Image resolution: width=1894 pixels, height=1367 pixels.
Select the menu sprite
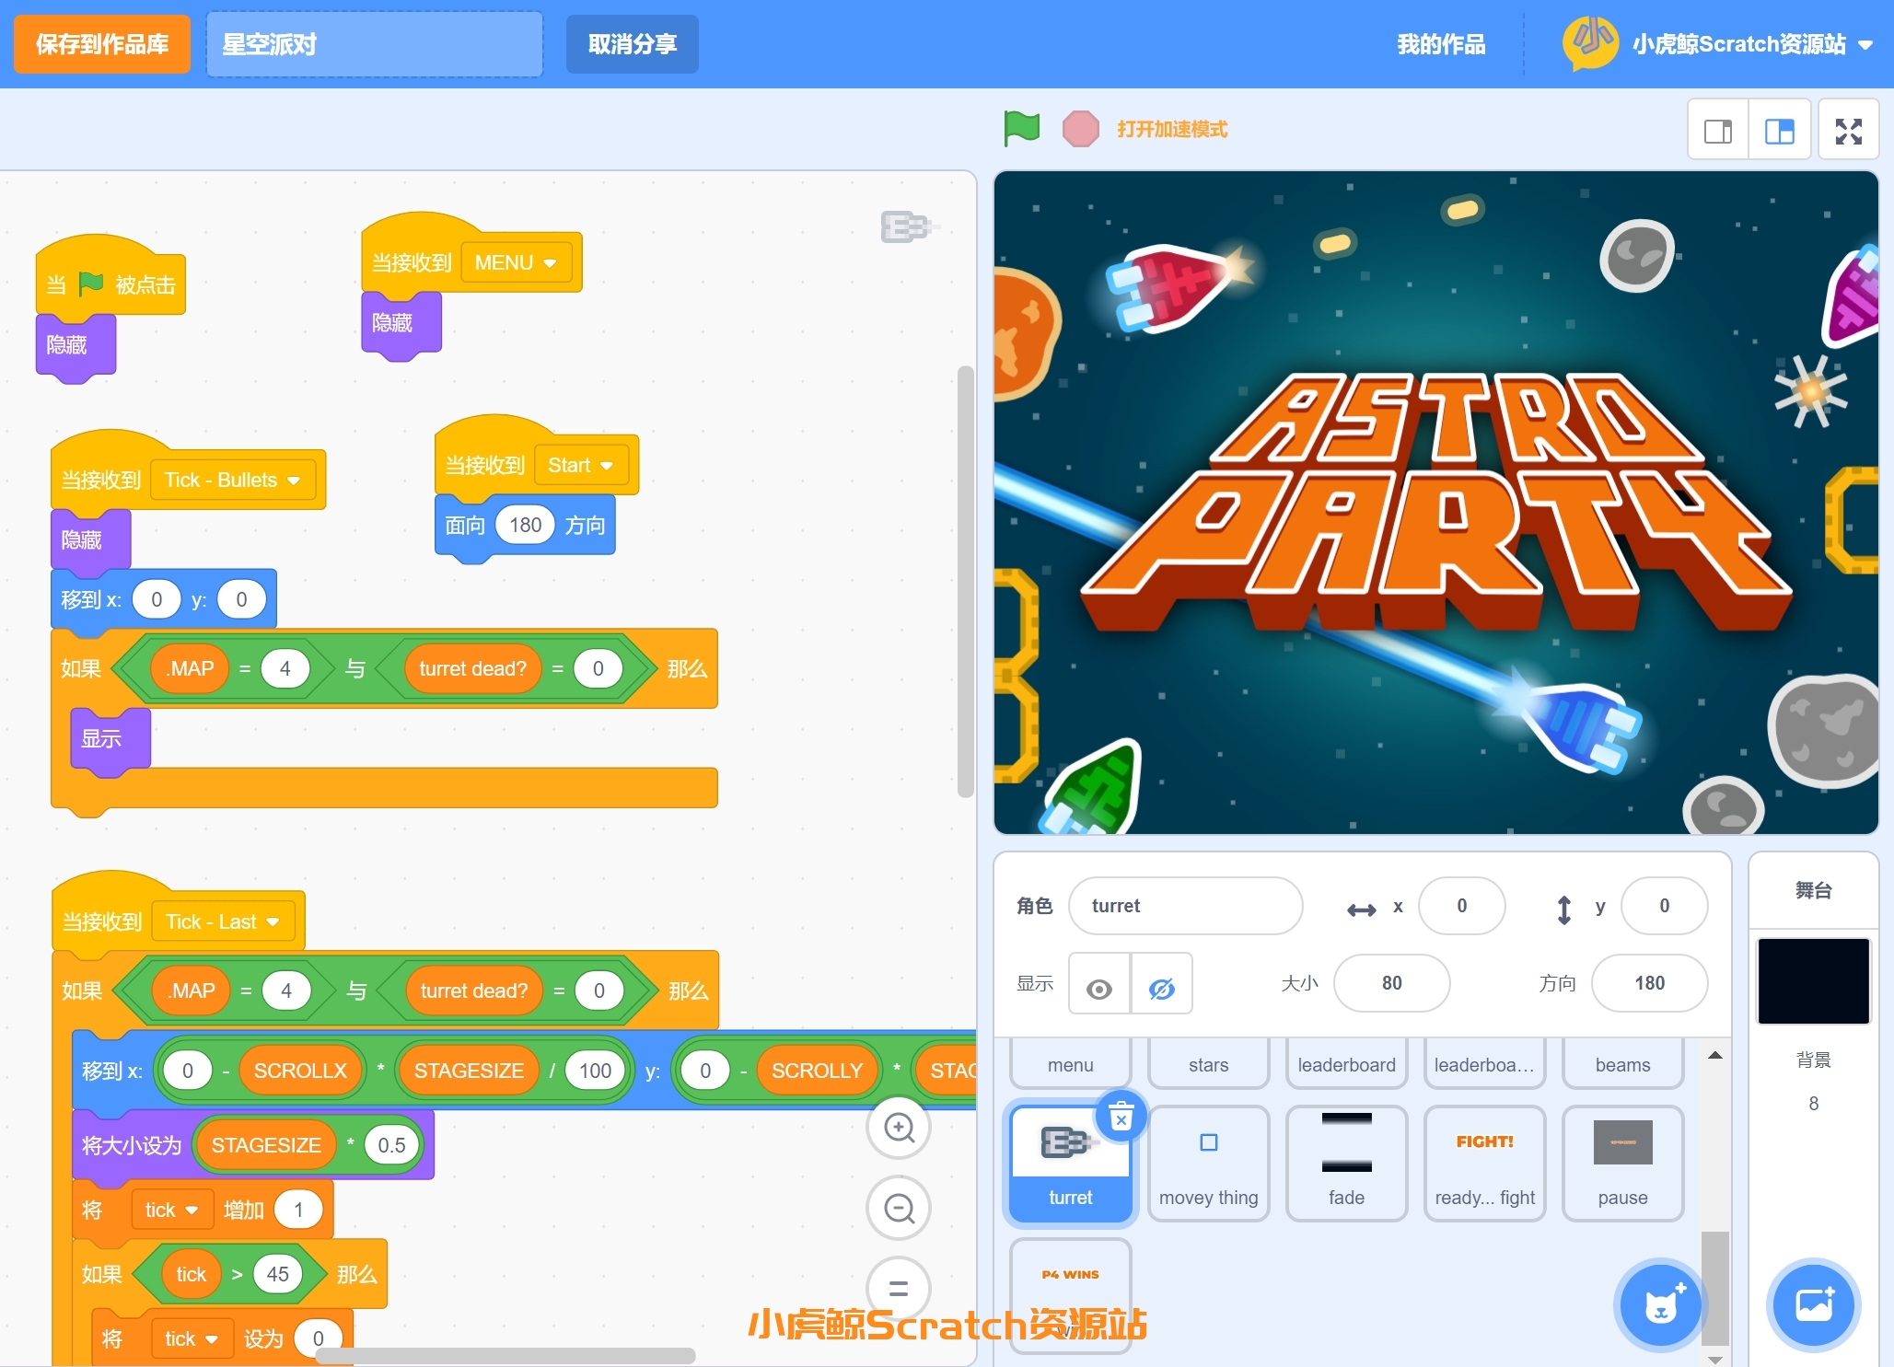[x=1070, y=1063]
